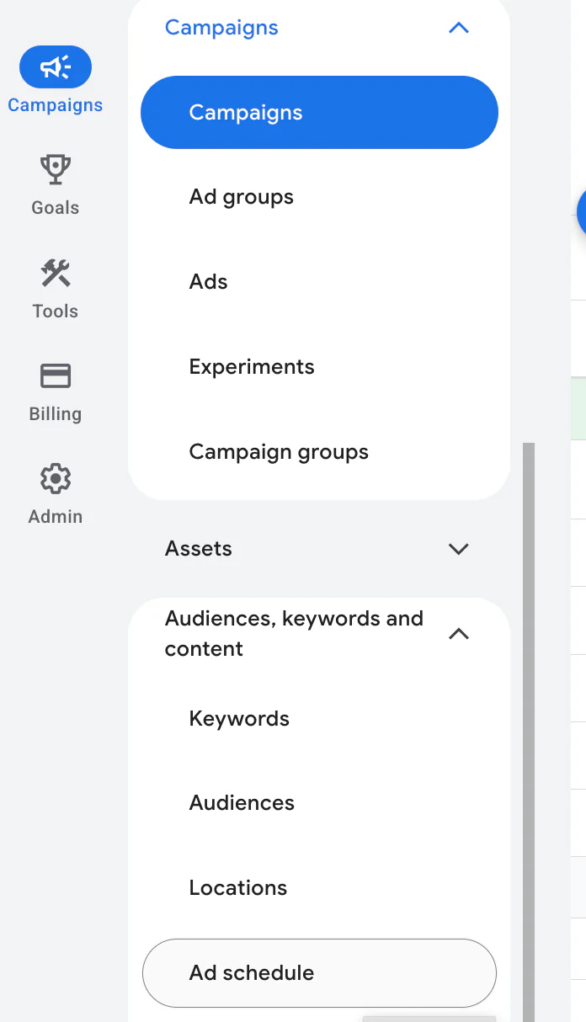Go to Ad groups
The width and height of the screenshot is (586, 1022).
point(242,197)
